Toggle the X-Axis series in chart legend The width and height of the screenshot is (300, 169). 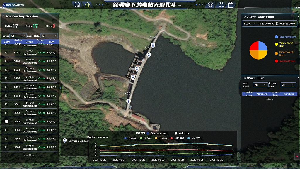(x=130, y=138)
